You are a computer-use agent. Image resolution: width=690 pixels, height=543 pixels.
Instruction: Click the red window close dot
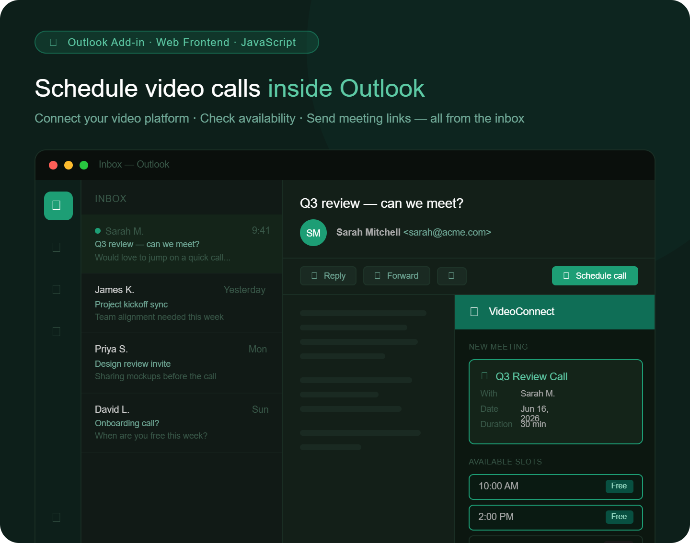(53, 165)
